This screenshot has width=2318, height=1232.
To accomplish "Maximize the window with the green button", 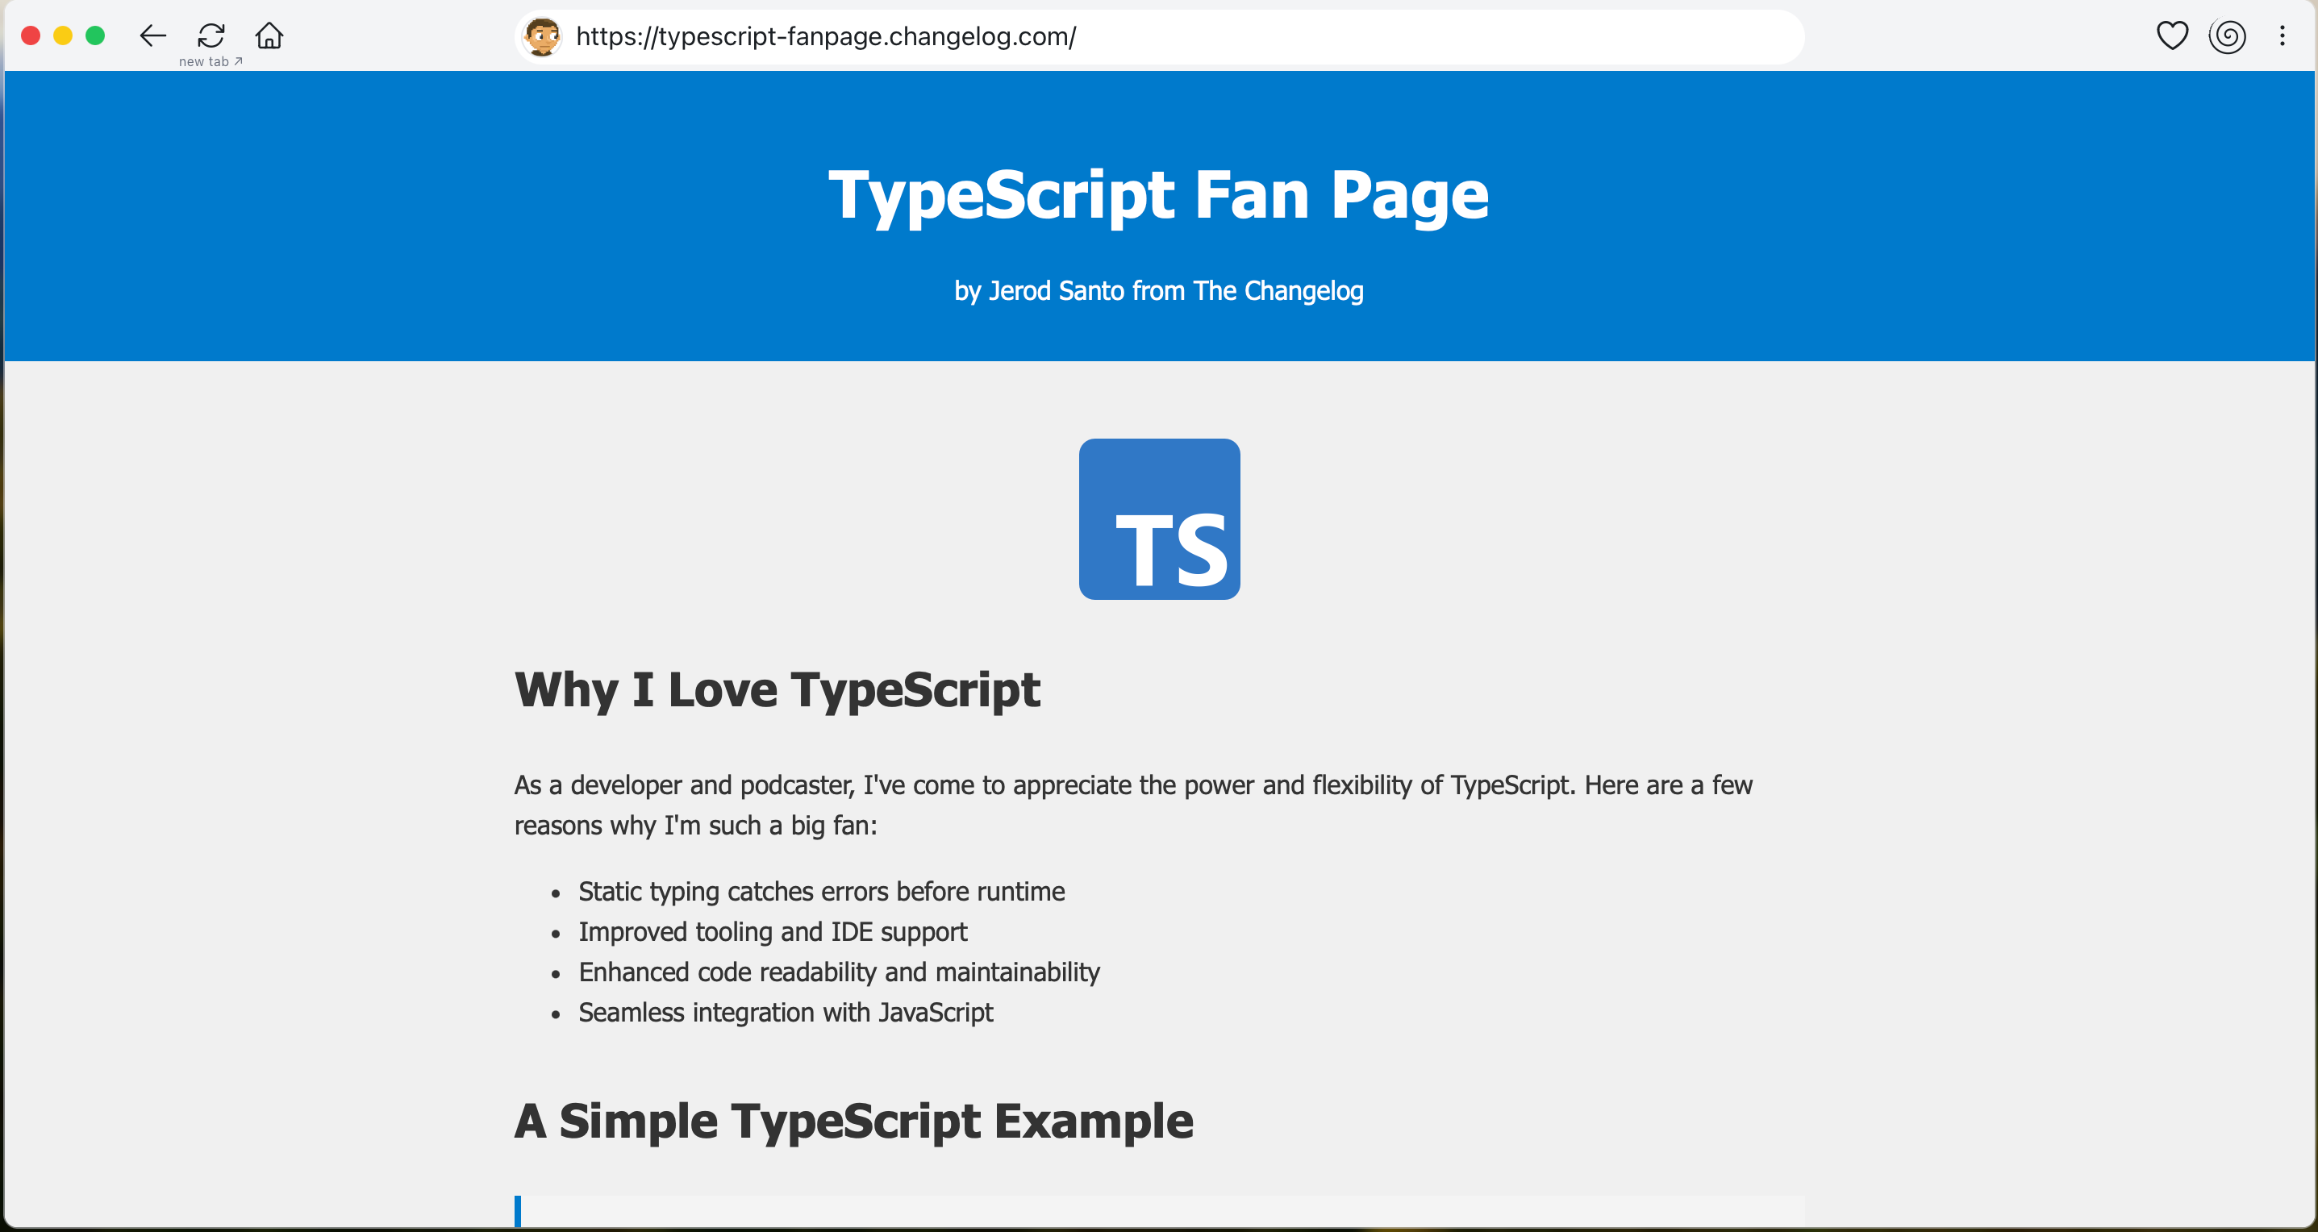I will (95, 36).
